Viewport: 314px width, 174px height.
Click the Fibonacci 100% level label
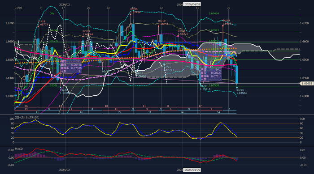(x=53, y=85)
